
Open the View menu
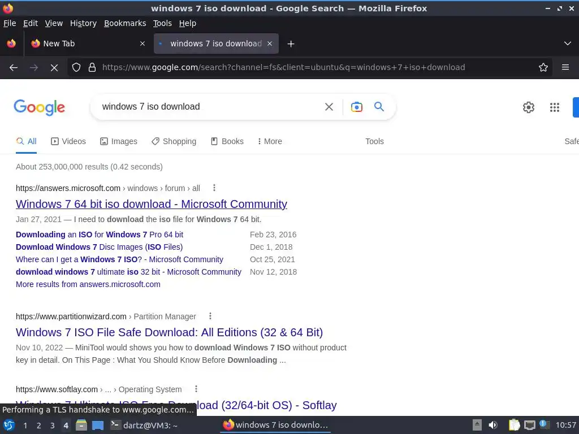pyautogui.click(x=54, y=23)
